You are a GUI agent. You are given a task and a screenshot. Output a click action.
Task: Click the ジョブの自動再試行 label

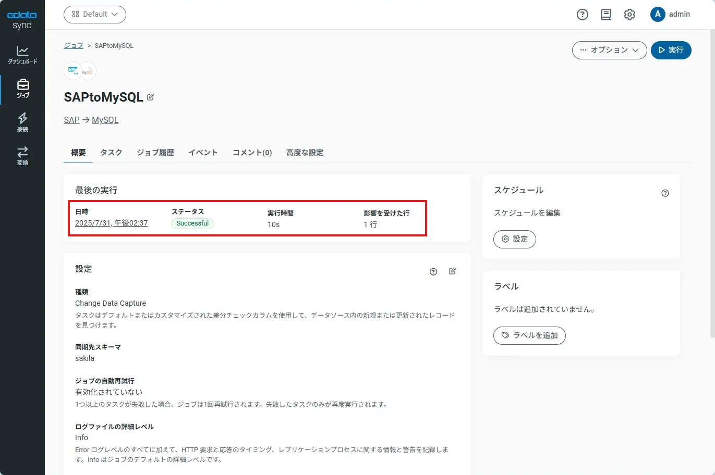point(105,381)
